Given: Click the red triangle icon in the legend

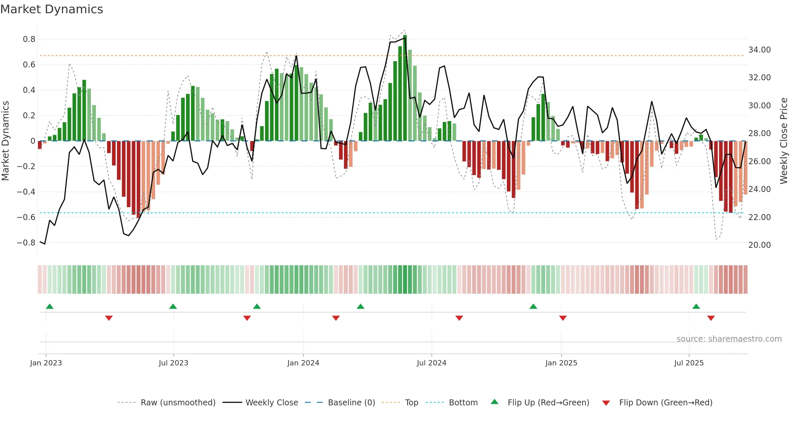Looking at the screenshot, I should pyautogui.click(x=606, y=403).
